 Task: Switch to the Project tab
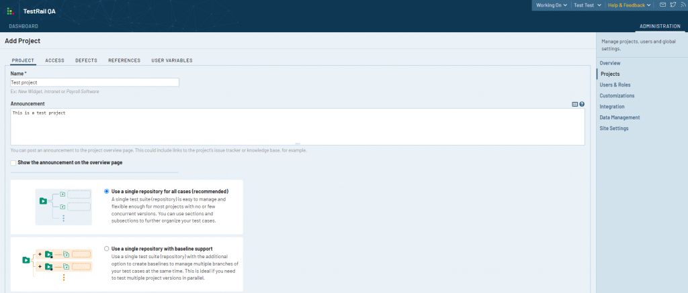pos(24,60)
